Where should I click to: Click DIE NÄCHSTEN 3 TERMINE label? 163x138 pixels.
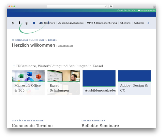(x=28, y=120)
